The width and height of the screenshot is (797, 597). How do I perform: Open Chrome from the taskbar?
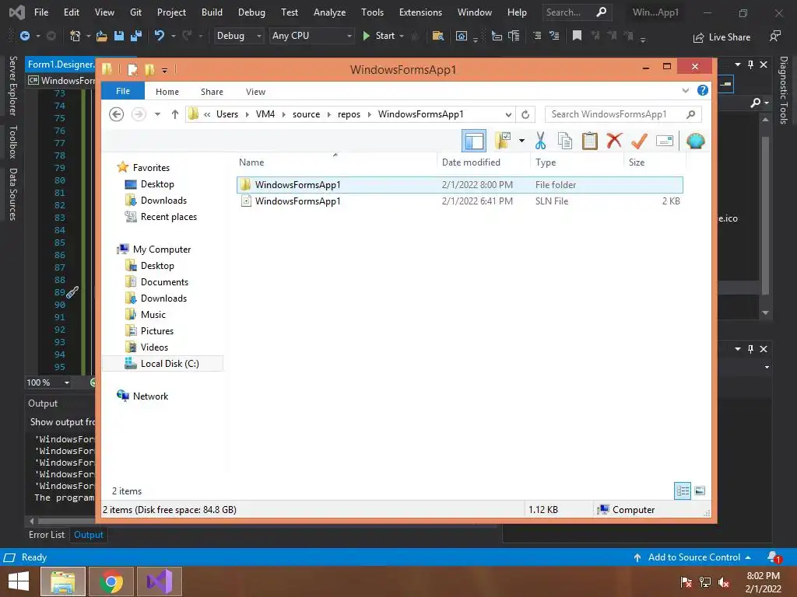111,581
